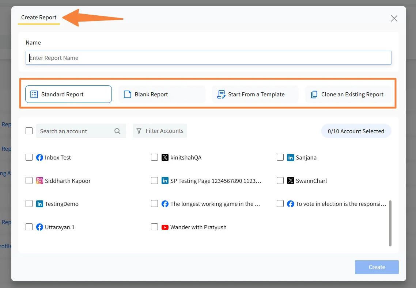The height and width of the screenshot is (288, 416).
Task: Click the Blank Report document icon
Action: pyautogui.click(x=127, y=94)
